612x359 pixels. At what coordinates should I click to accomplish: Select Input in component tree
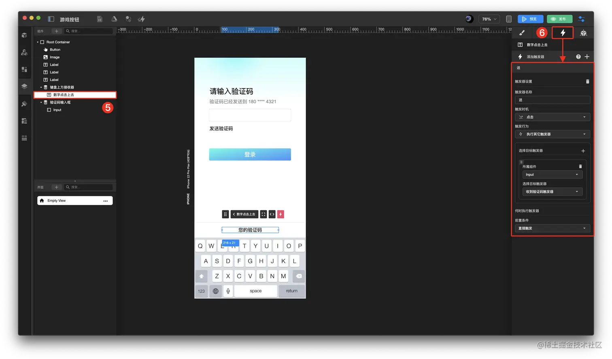57,110
